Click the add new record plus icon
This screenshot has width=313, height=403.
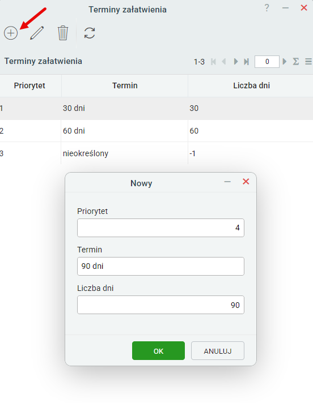click(11, 33)
